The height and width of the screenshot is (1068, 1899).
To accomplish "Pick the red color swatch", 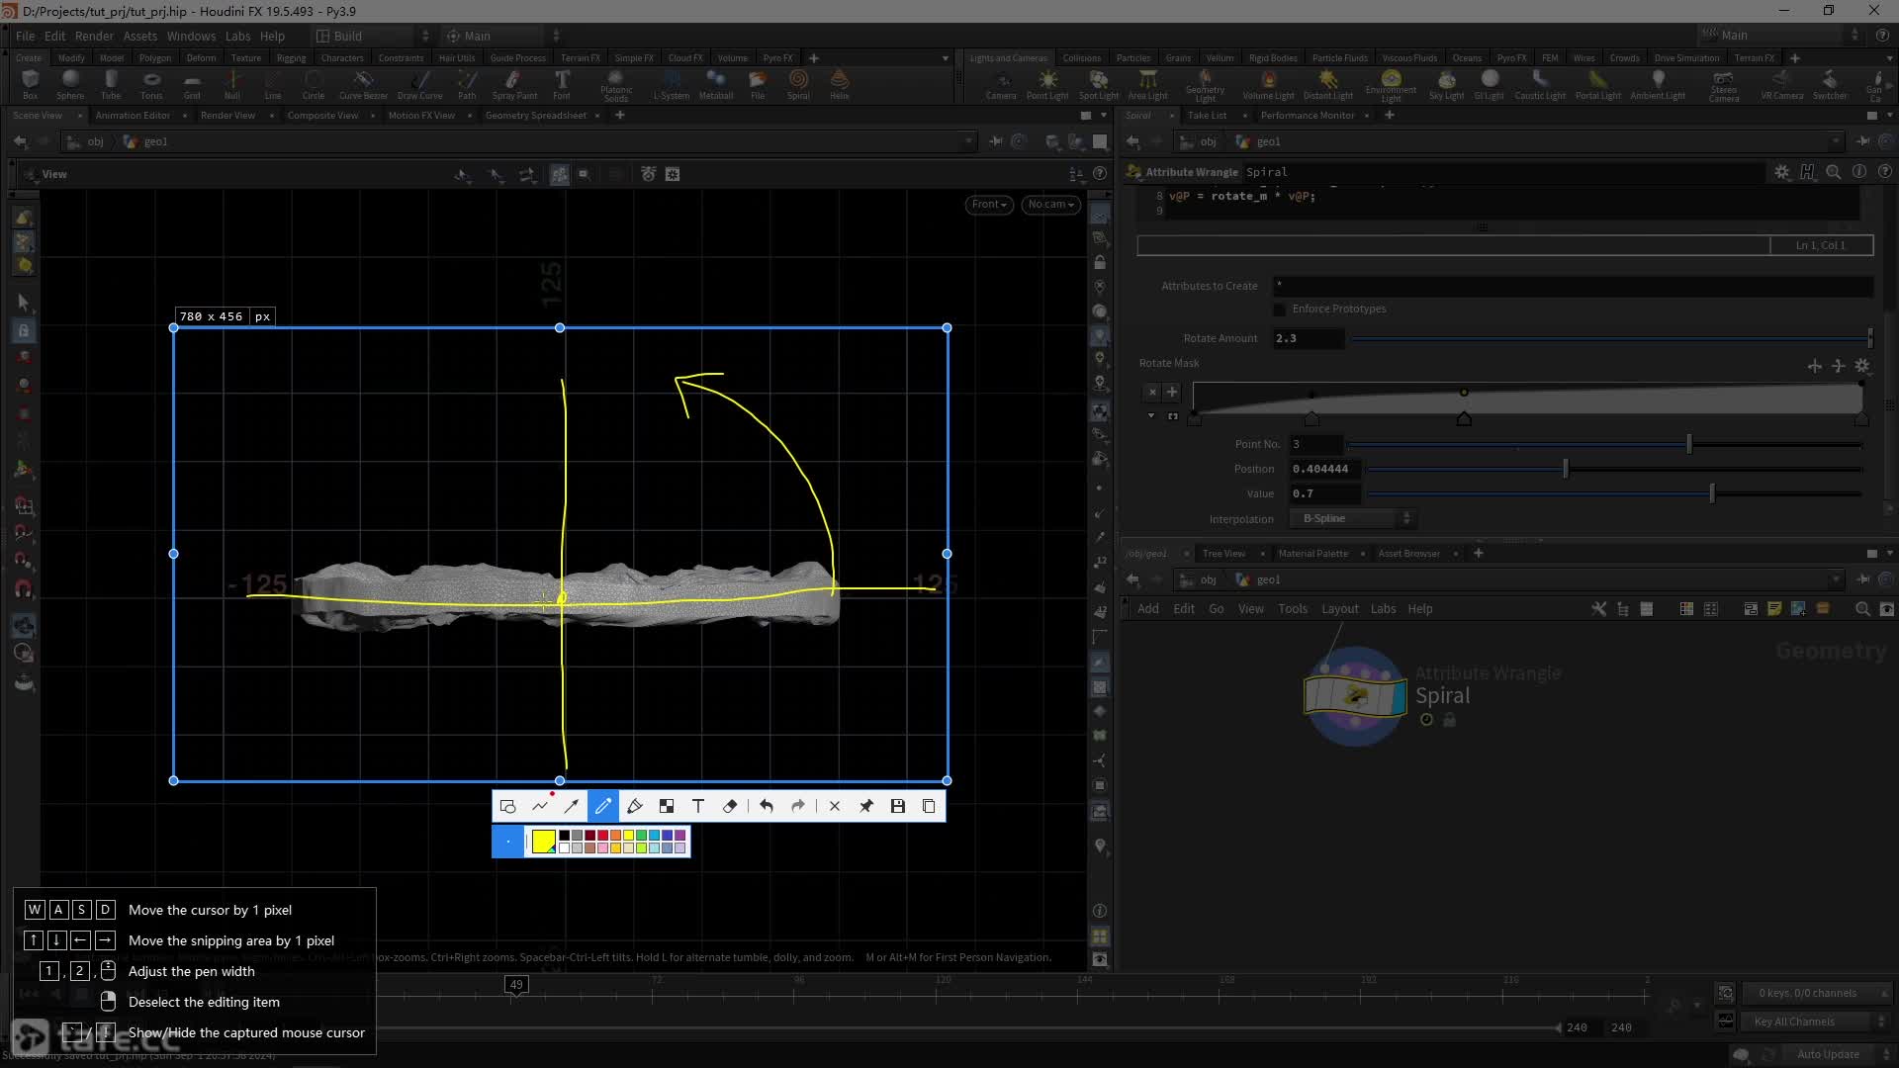I will (602, 836).
